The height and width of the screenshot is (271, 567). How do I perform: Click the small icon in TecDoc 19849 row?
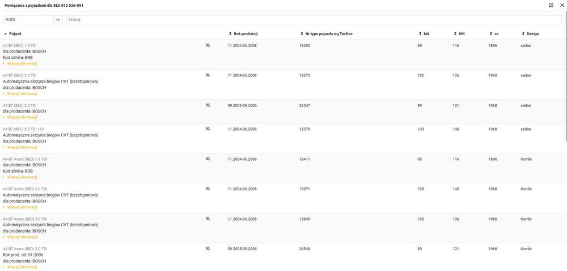coord(208,218)
